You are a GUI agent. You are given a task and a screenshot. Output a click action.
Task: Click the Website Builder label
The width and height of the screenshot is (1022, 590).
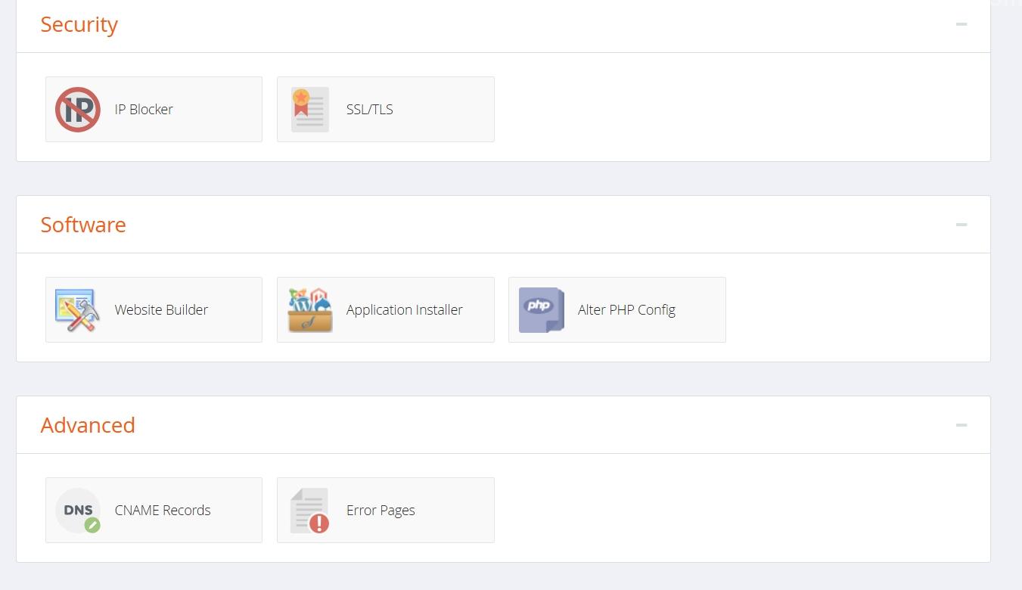161,309
